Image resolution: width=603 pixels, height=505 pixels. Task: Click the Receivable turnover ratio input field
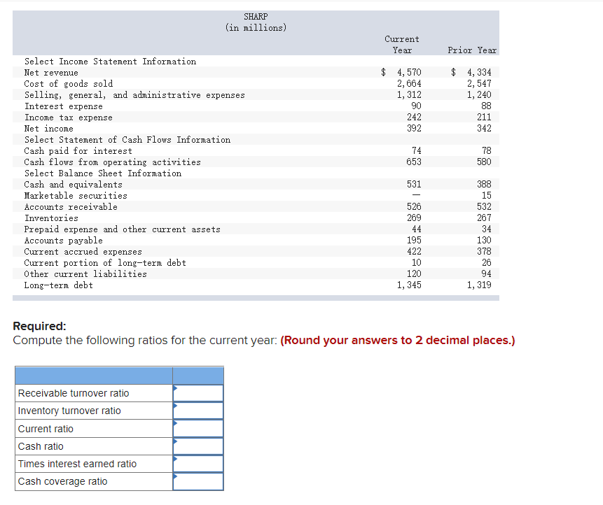coord(198,393)
